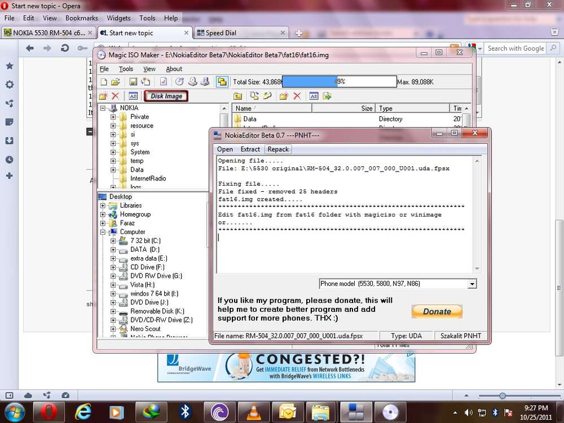Click Open menu in NokiaEditor
This screenshot has width=564, height=423.
(225, 149)
